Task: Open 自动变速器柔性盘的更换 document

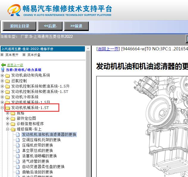Action: pyautogui.click(x=43, y=167)
